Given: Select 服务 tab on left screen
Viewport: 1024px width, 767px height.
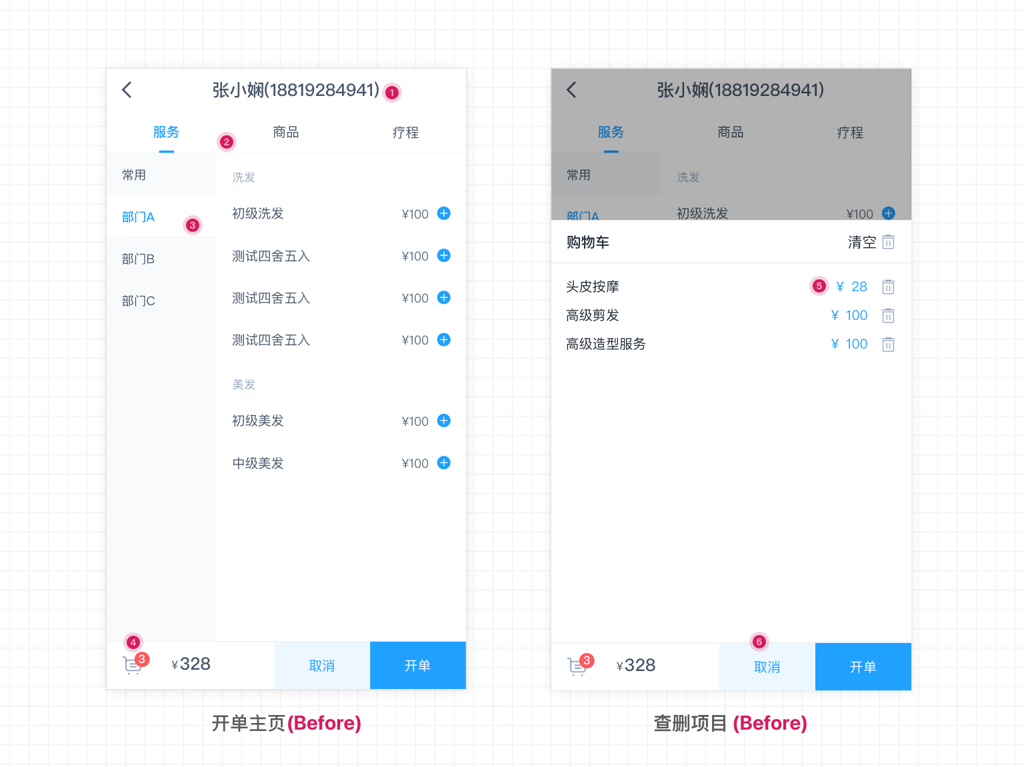Looking at the screenshot, I should tap(166, 132).
